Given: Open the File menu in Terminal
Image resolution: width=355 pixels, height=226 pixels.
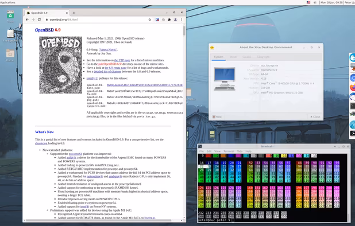Looking at the screenshot, I should coord(201,151).
